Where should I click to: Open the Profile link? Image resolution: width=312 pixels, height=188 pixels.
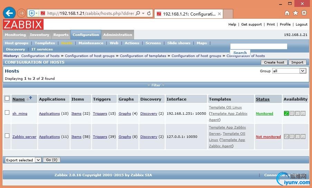point(285,24)
